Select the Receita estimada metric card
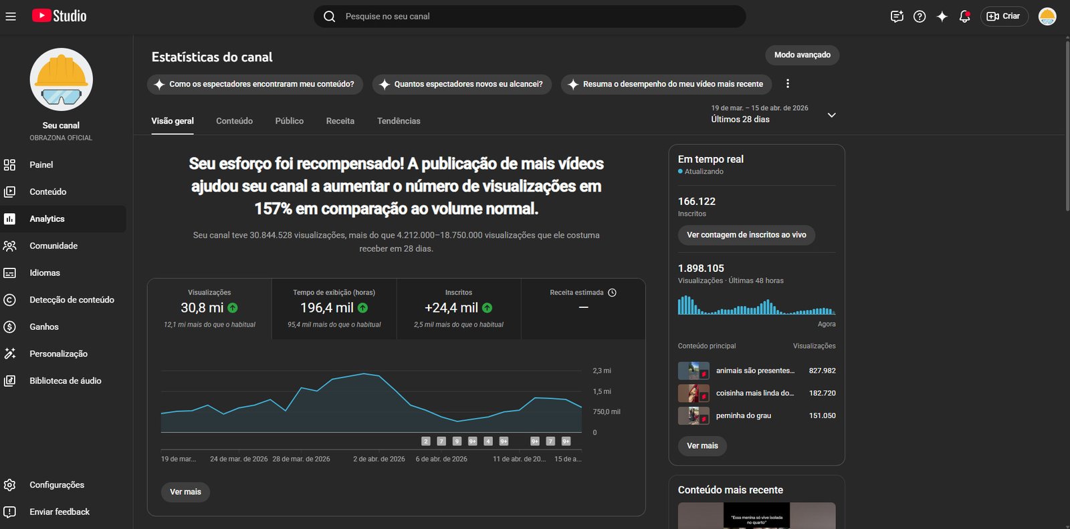 (582, 309)
